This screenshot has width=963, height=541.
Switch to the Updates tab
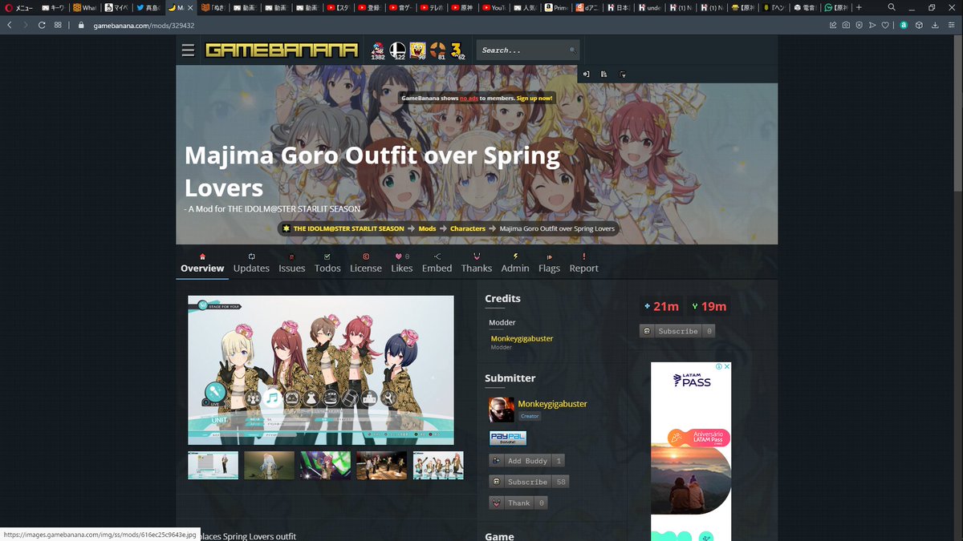pyautogui.click(x=251, y=263)
